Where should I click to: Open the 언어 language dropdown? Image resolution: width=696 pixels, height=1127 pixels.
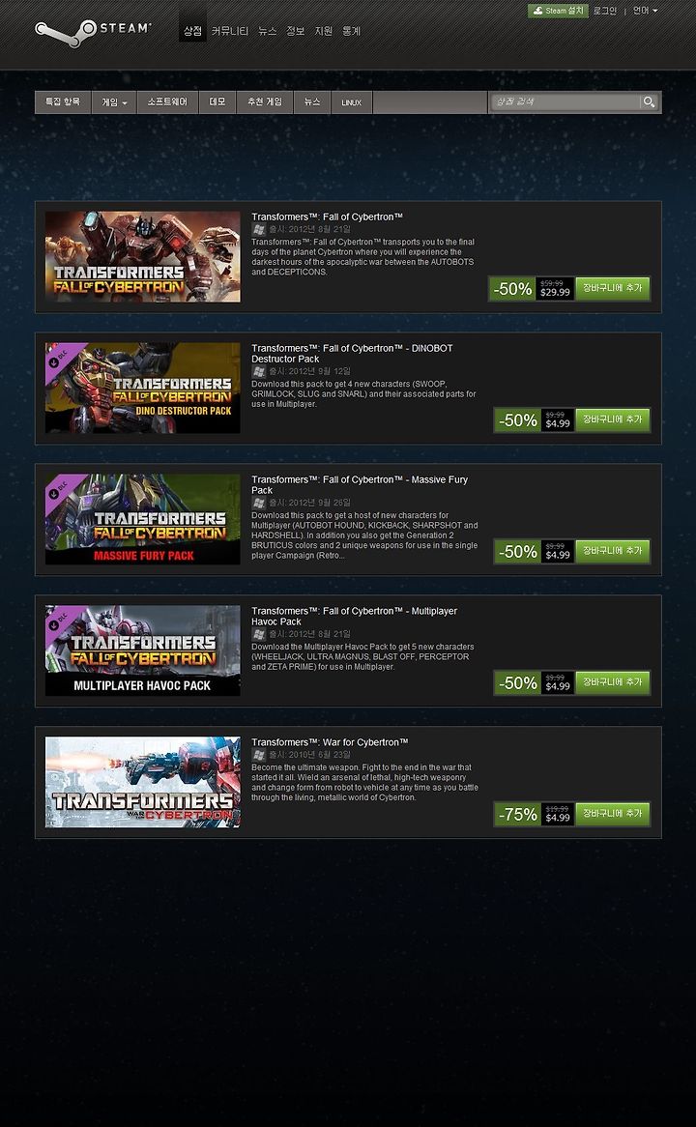pos(645,11)
